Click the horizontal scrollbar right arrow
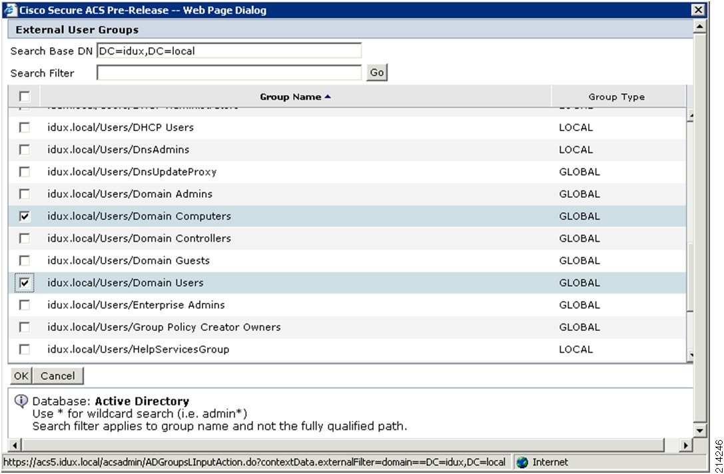Screen dimensions: 724x474 (x=685, y=445)
